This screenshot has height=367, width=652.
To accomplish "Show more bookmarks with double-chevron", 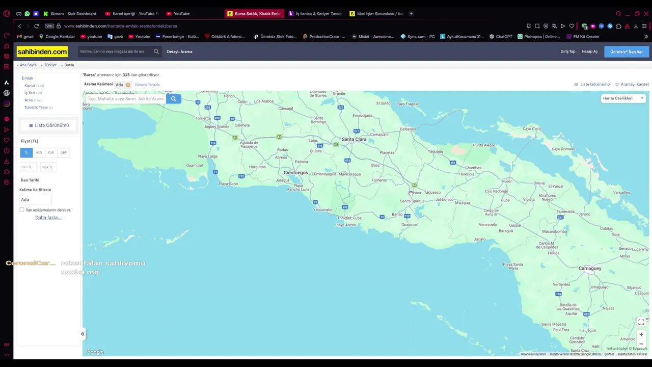I will point(646,37).
